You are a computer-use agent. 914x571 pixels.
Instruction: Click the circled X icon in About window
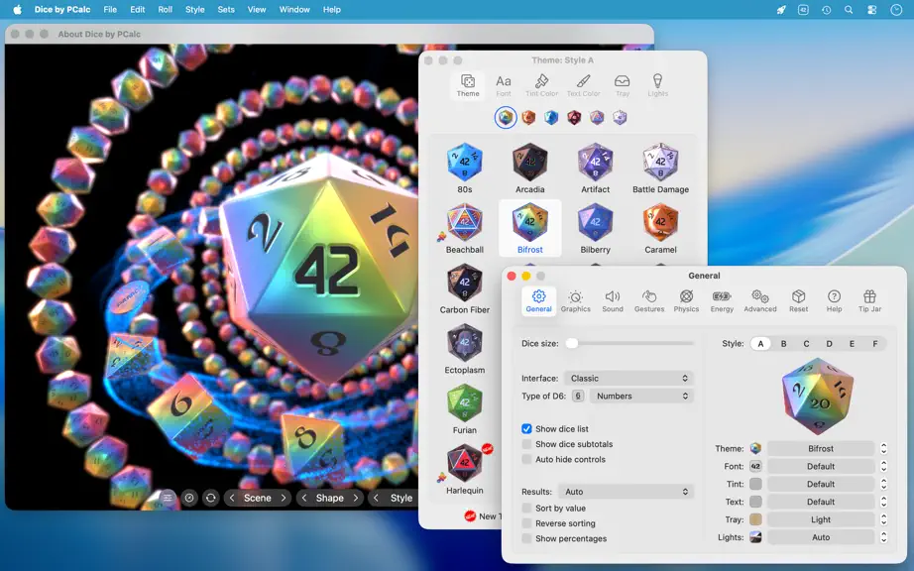(x=189, y=499)
